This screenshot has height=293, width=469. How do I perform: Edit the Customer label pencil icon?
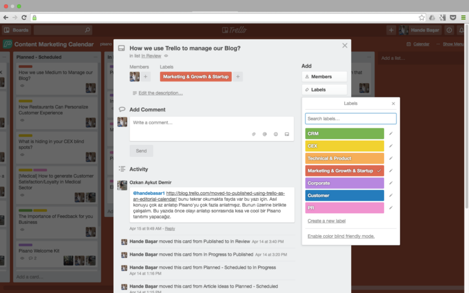tap(390, 195)
